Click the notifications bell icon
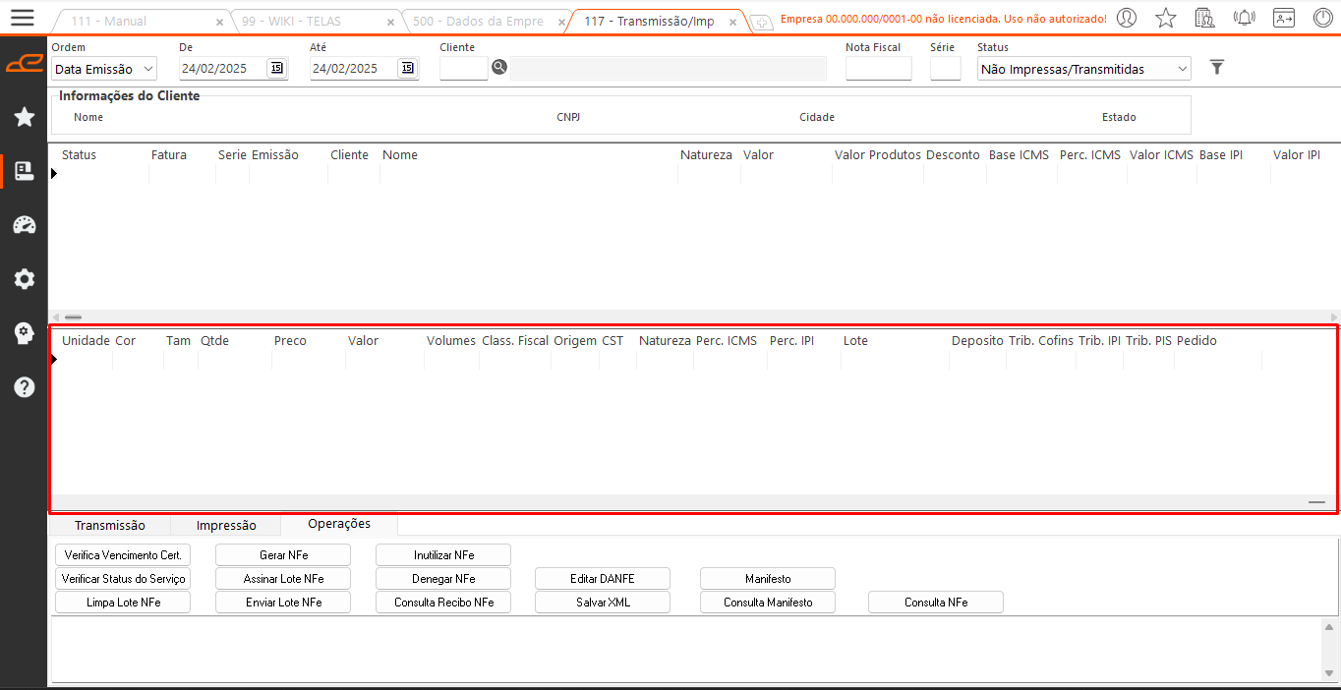The height and width of the screenshot is (690, 1341). [x=1244, y=18]
